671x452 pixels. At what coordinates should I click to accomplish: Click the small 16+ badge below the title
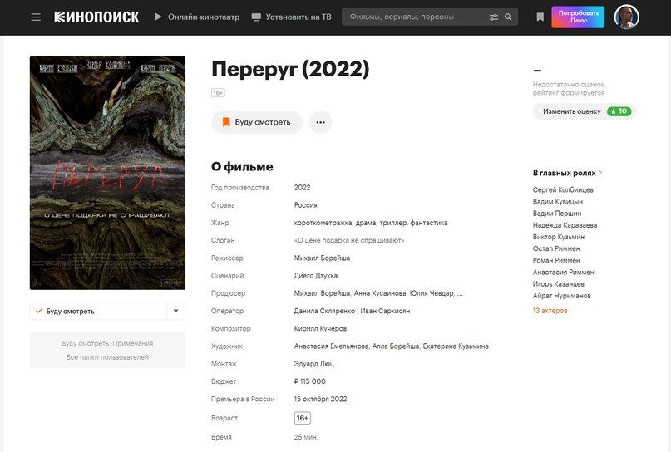(x=218, y=93)
